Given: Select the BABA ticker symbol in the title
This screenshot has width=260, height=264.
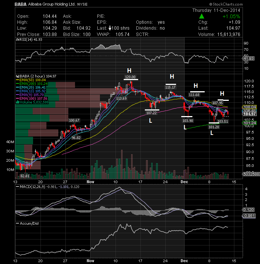Looking at the screenshot, I should (20, 4).
